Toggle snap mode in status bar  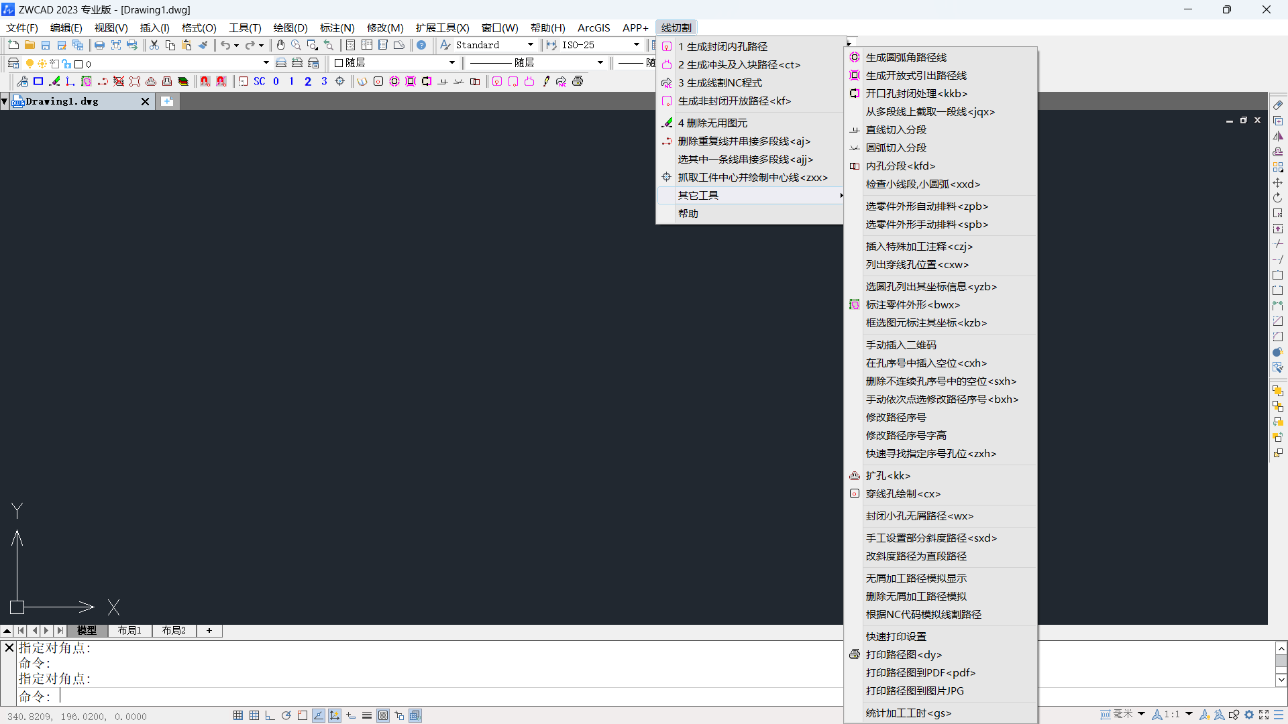[x=238, y=715]
